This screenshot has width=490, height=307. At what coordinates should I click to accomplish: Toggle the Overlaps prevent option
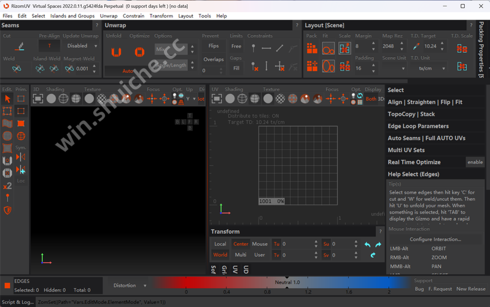point(214,60)
